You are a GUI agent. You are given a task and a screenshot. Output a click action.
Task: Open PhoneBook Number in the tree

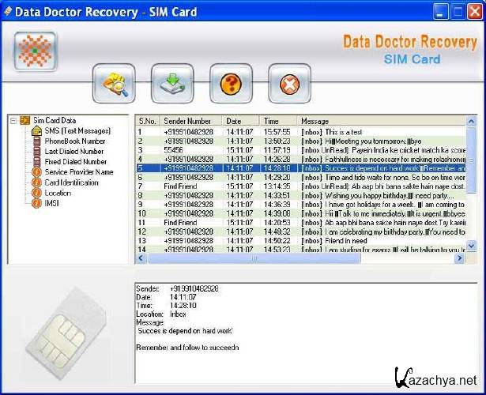click(x=74, y=141)
